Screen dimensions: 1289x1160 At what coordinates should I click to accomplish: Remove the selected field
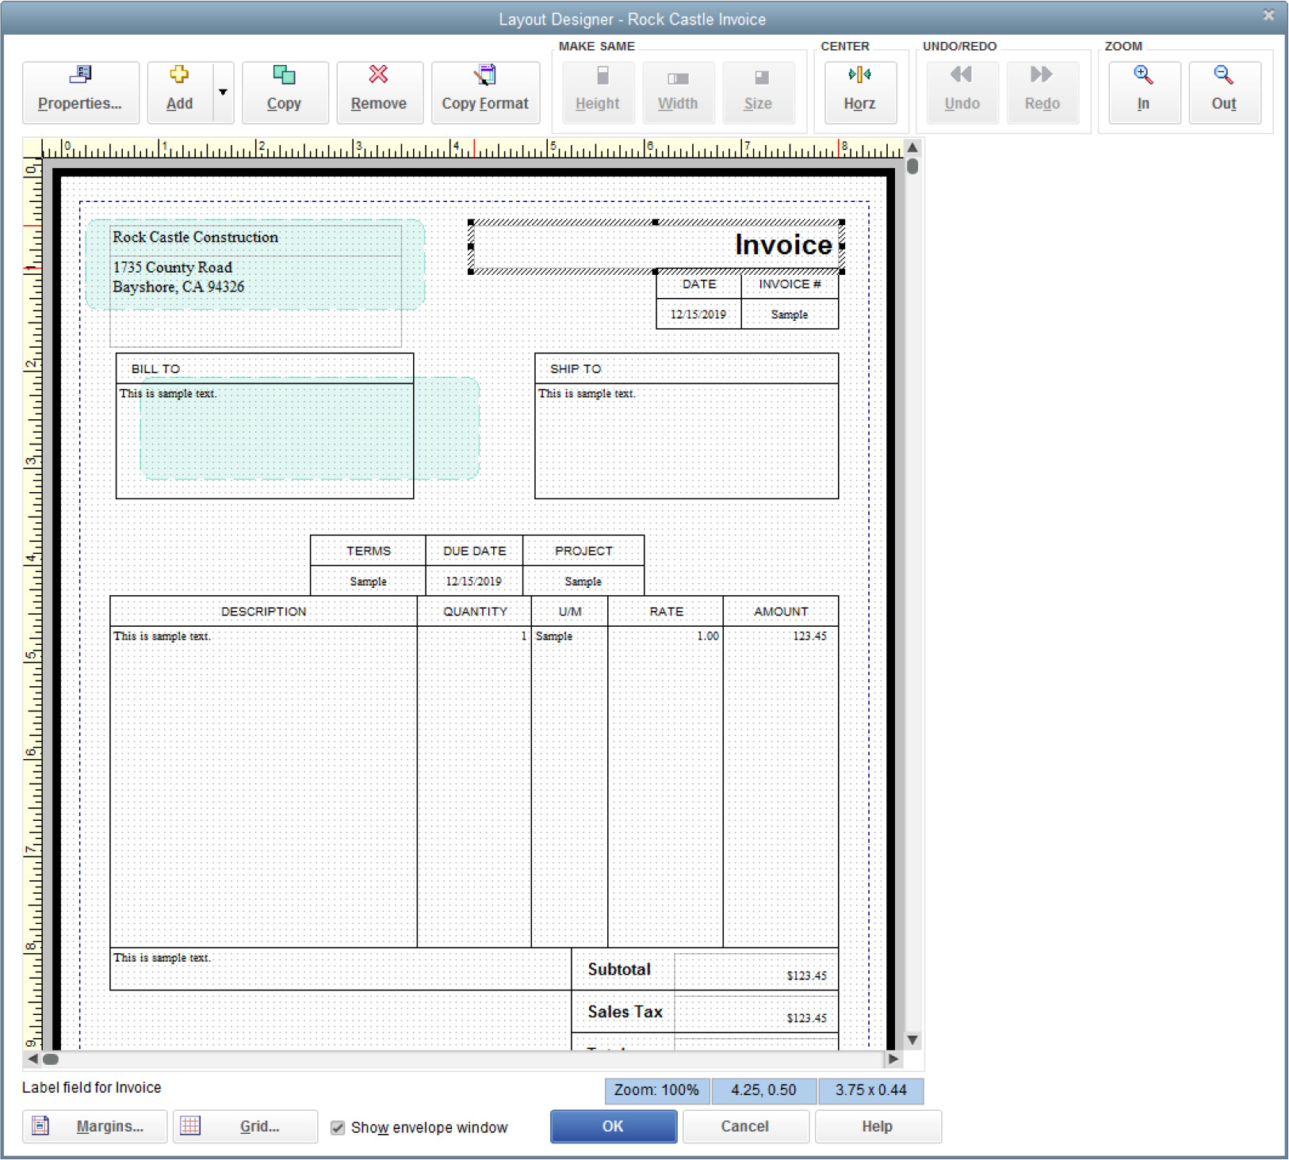pos(379,92)
